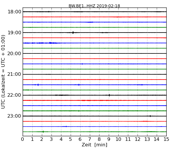Click the small spike on the 18:00 black trace
The width and height of the screenshot is (189, 151).
tap(49, 12)
